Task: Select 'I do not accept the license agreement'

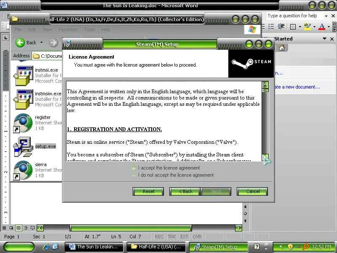Action: click(x=134, y=175)
